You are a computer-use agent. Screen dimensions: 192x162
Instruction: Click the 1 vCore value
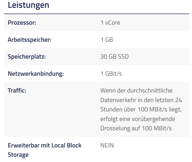pos(110,23)
